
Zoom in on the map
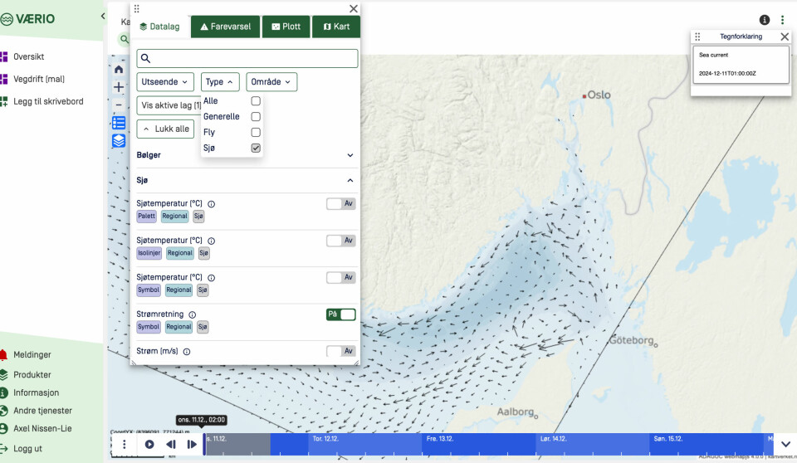click(119, 87)
